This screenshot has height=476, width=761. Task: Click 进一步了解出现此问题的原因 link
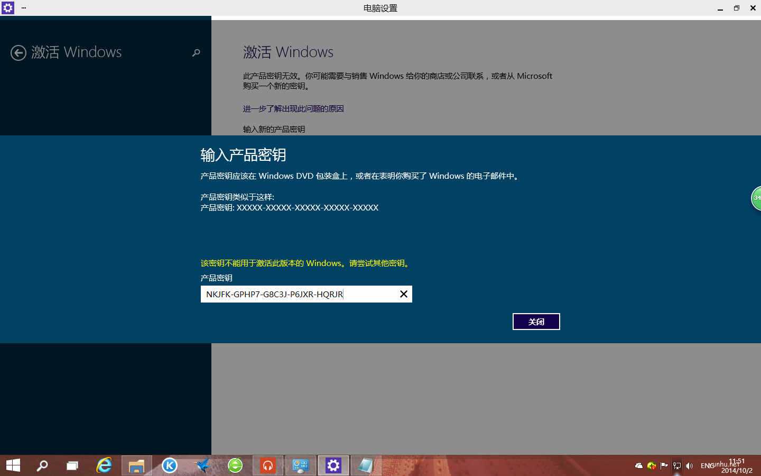[x=293, y=108]
